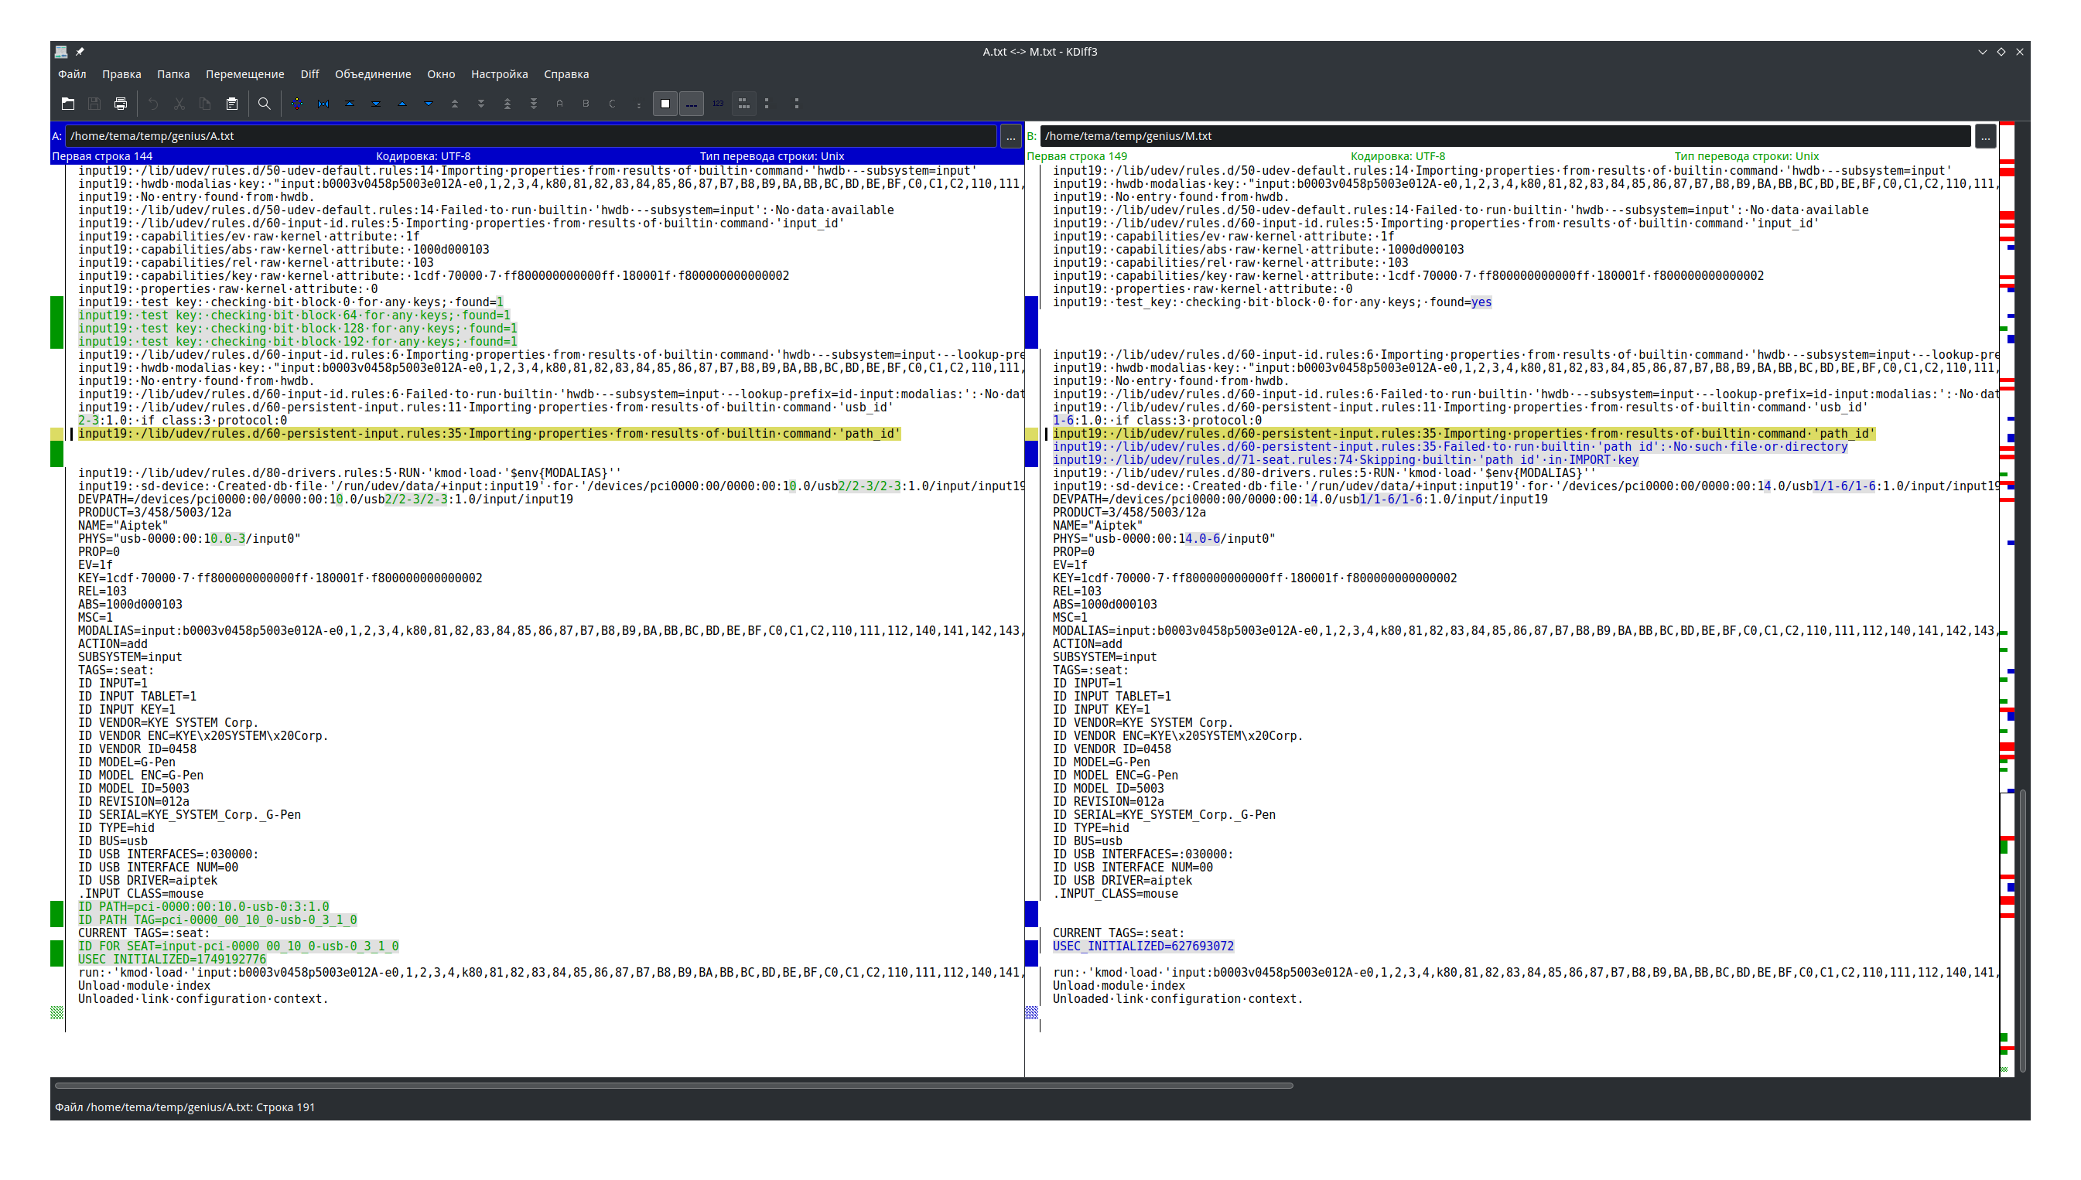Toggle show white space dashes button
The width and height of the screenshot is (2081, 1180).
tap(692, 104)
